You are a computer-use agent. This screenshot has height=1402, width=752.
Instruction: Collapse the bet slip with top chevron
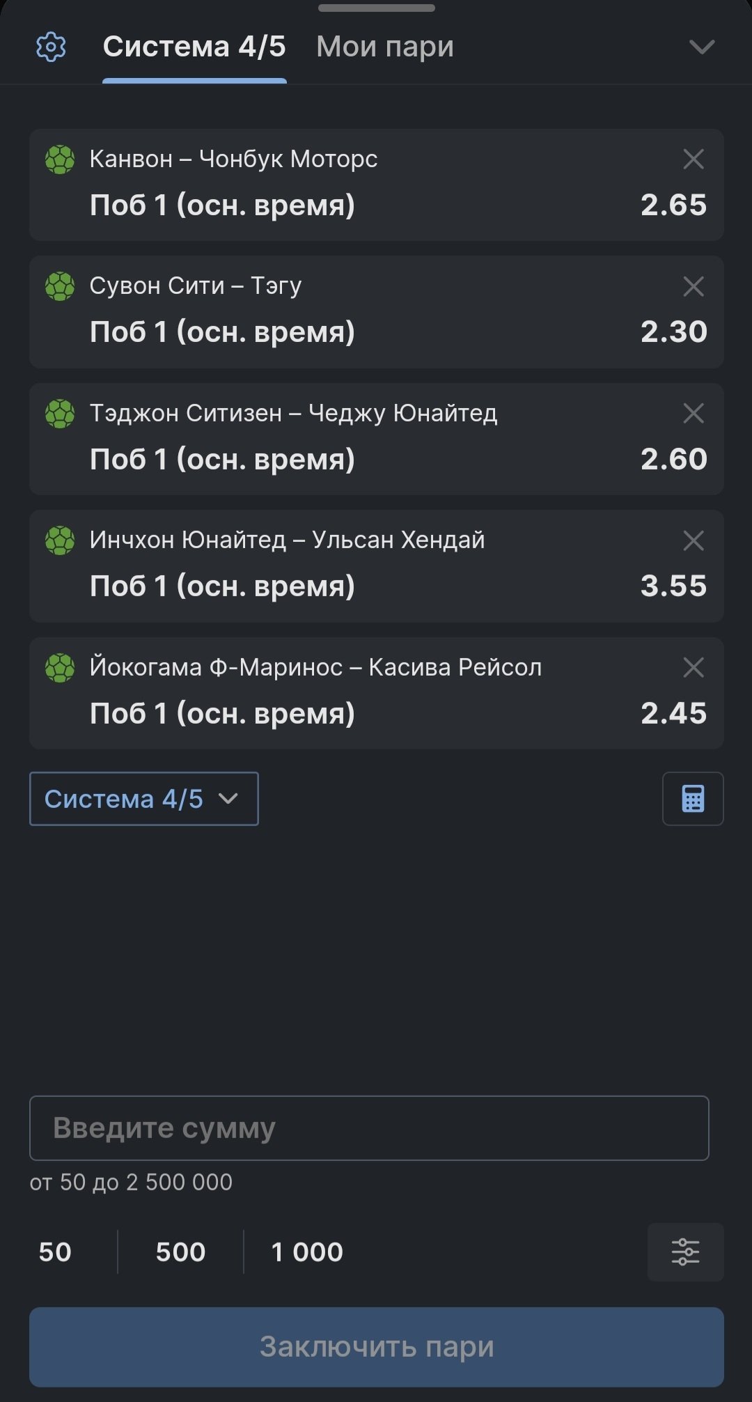click(x=701, y=47)
